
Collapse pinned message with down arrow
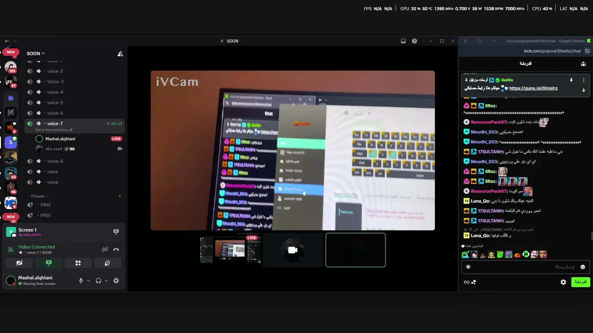(583, 90)
